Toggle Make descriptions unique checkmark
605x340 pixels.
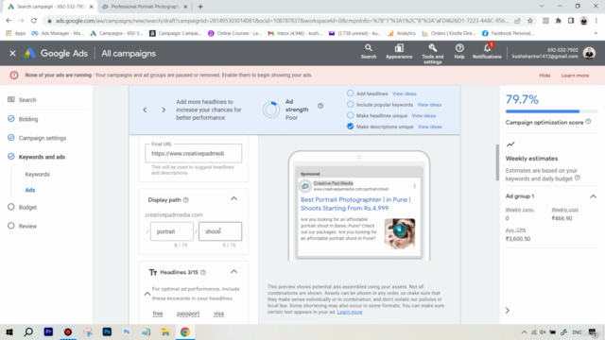(x=350, y=126)
